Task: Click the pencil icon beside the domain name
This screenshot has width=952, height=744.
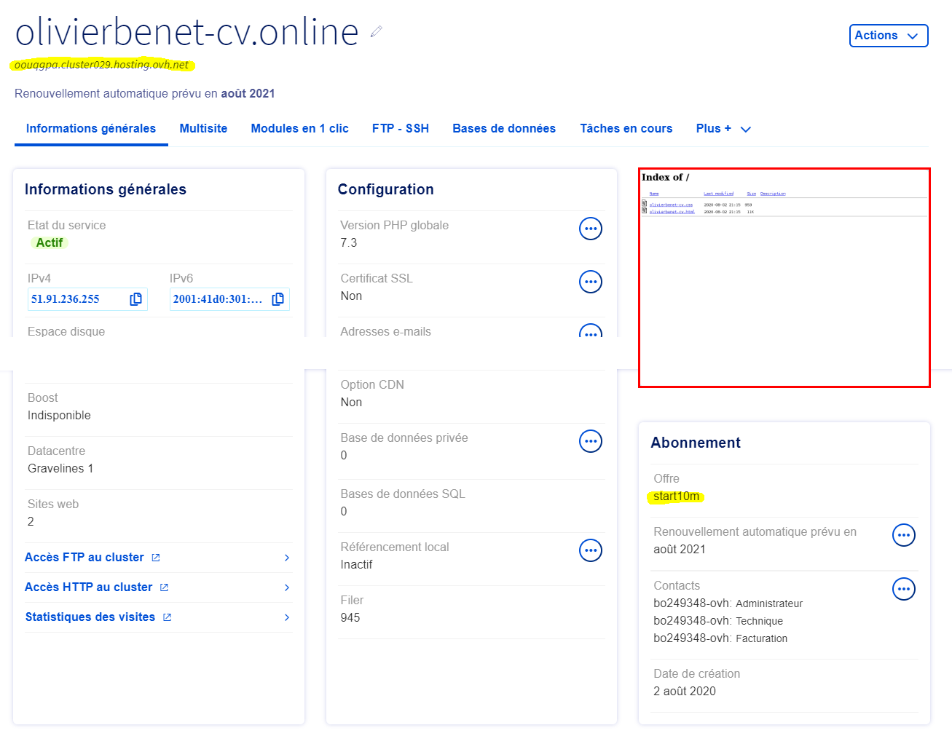Action: pyautogui.click(x=376, y=31)
